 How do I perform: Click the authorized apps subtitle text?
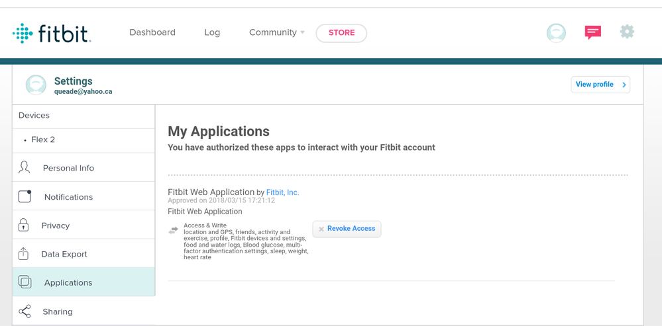[302, 148]
